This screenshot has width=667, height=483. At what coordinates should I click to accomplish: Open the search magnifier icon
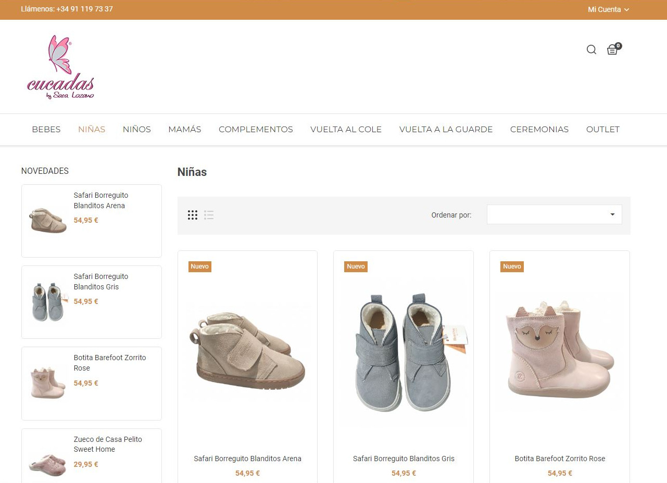pyautogui.click(x=591, y=50)
